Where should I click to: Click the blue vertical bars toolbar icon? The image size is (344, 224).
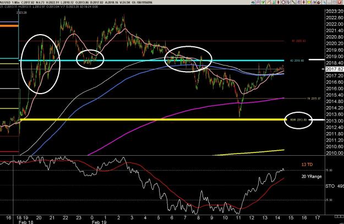[298, 2]
